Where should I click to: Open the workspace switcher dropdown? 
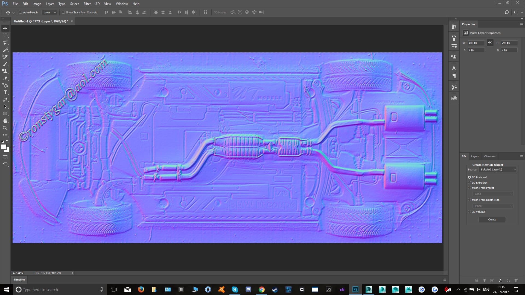(518, 12)
